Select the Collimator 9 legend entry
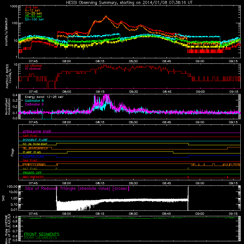 pyautogui.click(x=34, y=104)
